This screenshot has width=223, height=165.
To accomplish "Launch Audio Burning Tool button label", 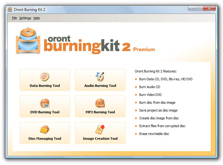I will coord(100,86).
